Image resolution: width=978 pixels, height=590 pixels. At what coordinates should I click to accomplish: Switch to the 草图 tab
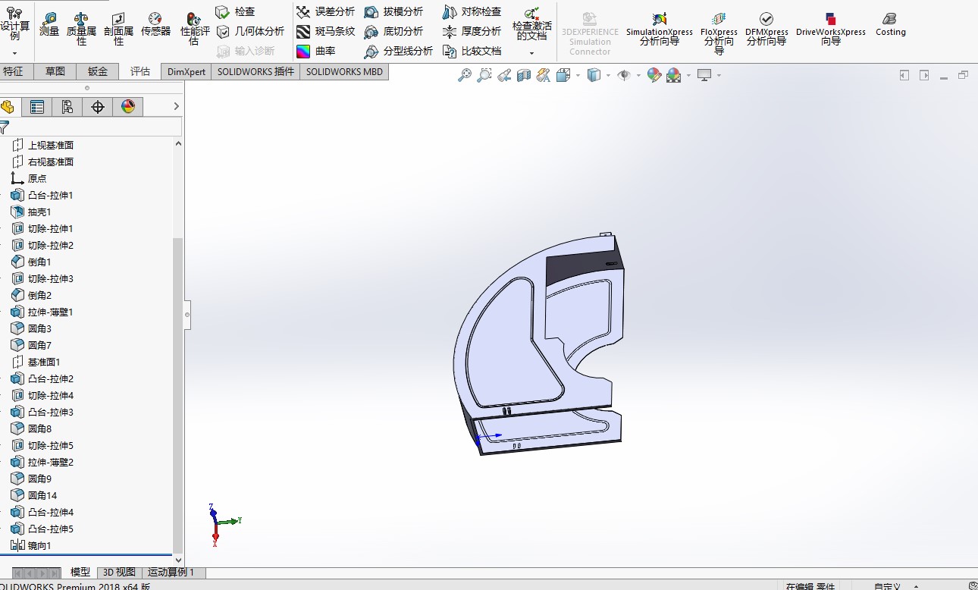[55, 71]
